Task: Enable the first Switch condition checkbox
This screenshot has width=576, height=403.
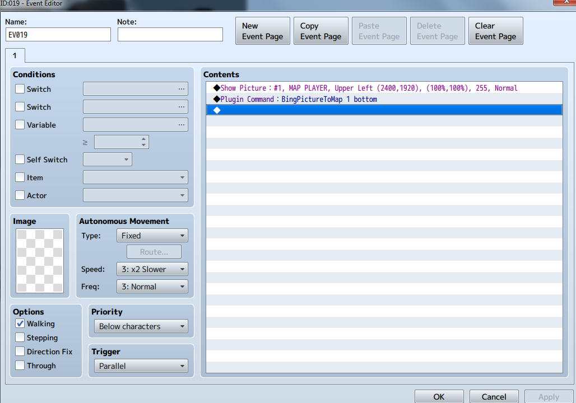Action: coord(20,89)
